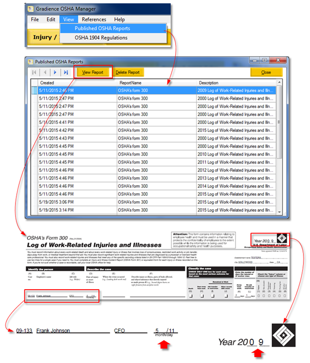Click the Job transfer or restriction (I) checkbox

coord(213,296)
